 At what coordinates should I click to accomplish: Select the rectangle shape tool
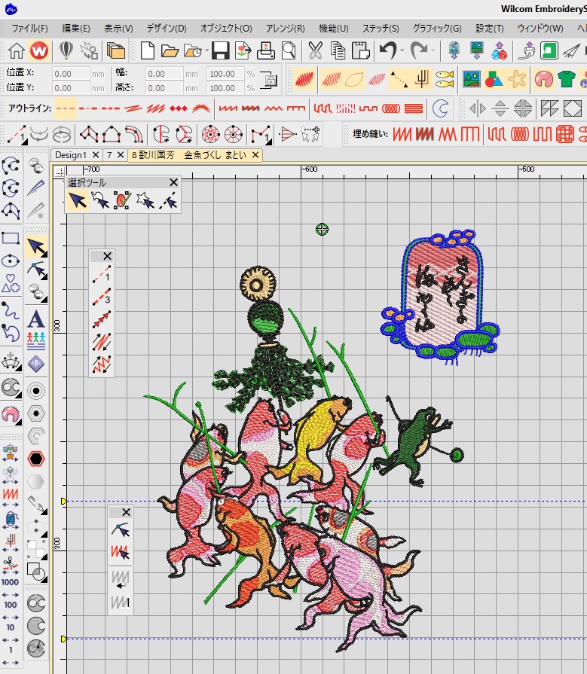(11, 238)
